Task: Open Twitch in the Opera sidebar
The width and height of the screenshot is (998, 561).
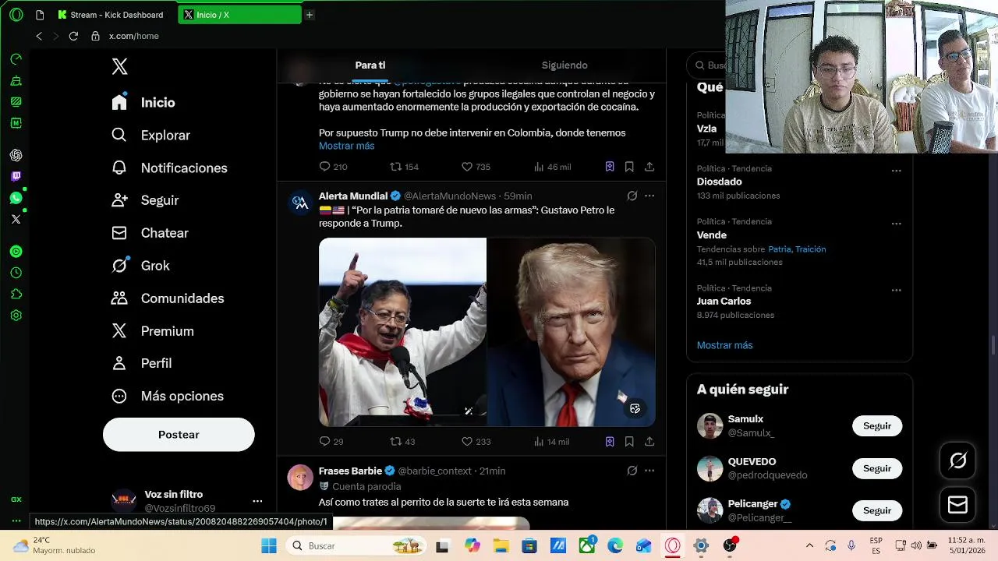Action: pos(16,176)
